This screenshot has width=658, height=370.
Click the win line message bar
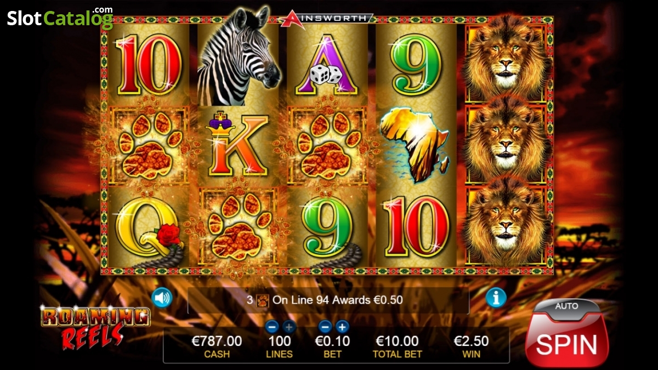(x=328, y=300)
